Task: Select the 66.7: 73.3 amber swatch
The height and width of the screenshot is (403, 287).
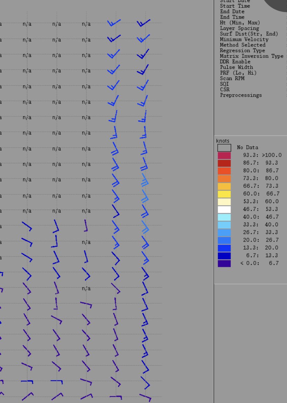Action: pos(224,186)
